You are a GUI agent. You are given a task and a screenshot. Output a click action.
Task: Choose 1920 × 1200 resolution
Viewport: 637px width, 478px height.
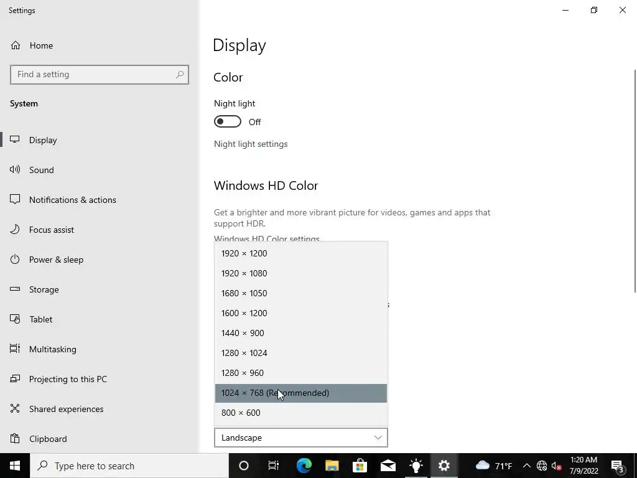click(x=301, y=254)
